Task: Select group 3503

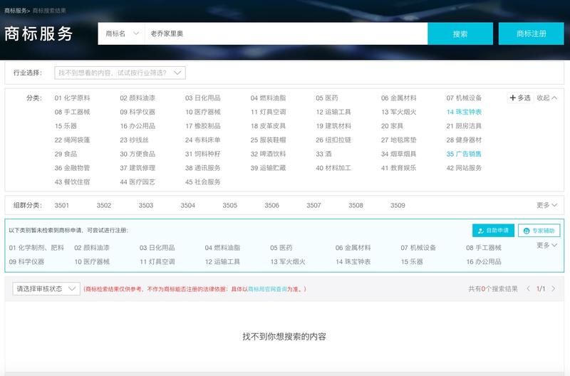Action: click(x=146, y=205)
